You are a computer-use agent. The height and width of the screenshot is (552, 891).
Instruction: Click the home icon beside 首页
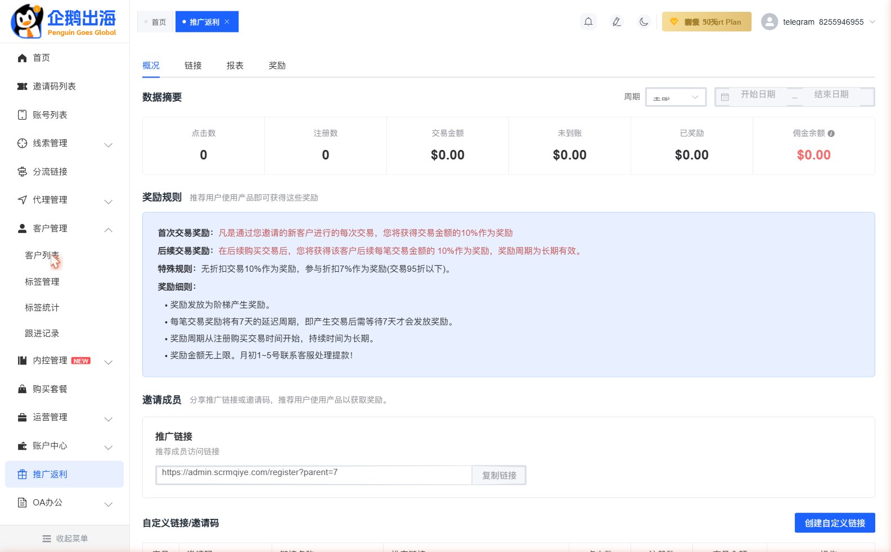22,58
